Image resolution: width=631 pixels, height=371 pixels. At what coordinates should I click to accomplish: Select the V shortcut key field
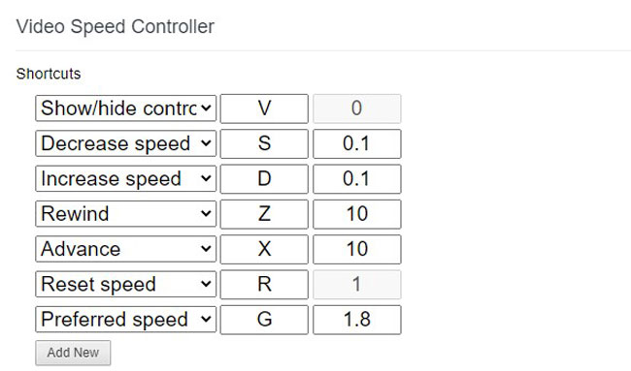pos(264,108)
